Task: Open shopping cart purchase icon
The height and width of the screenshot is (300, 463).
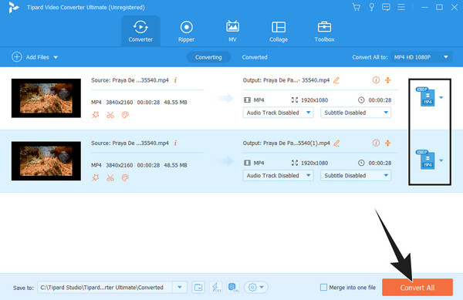Action: pos(357,7)
